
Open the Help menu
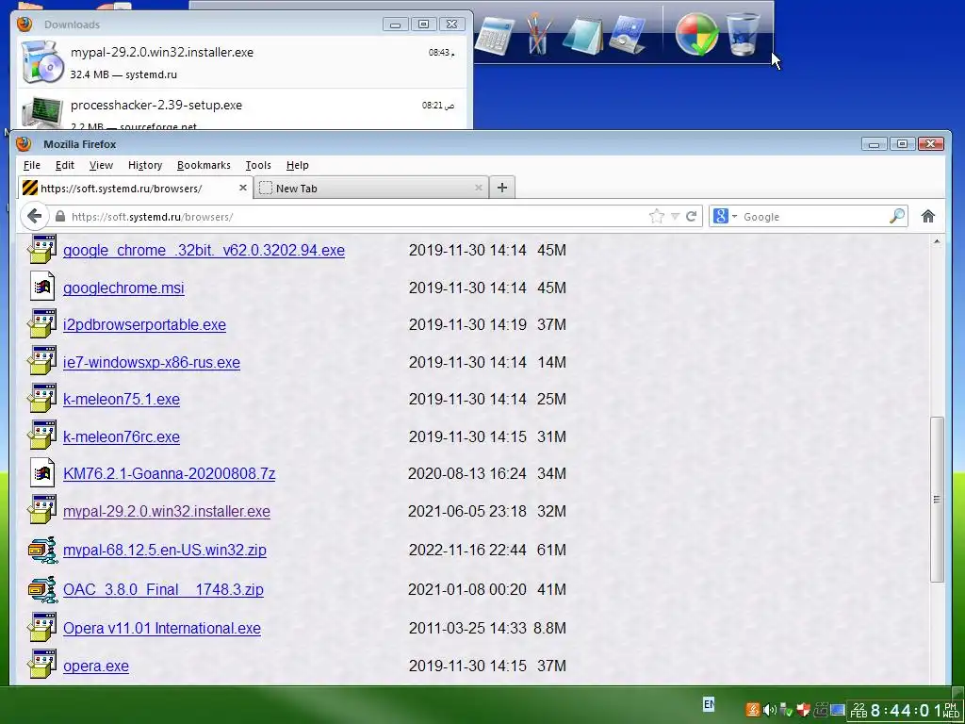pyautogui.click(x=297, y=165)
